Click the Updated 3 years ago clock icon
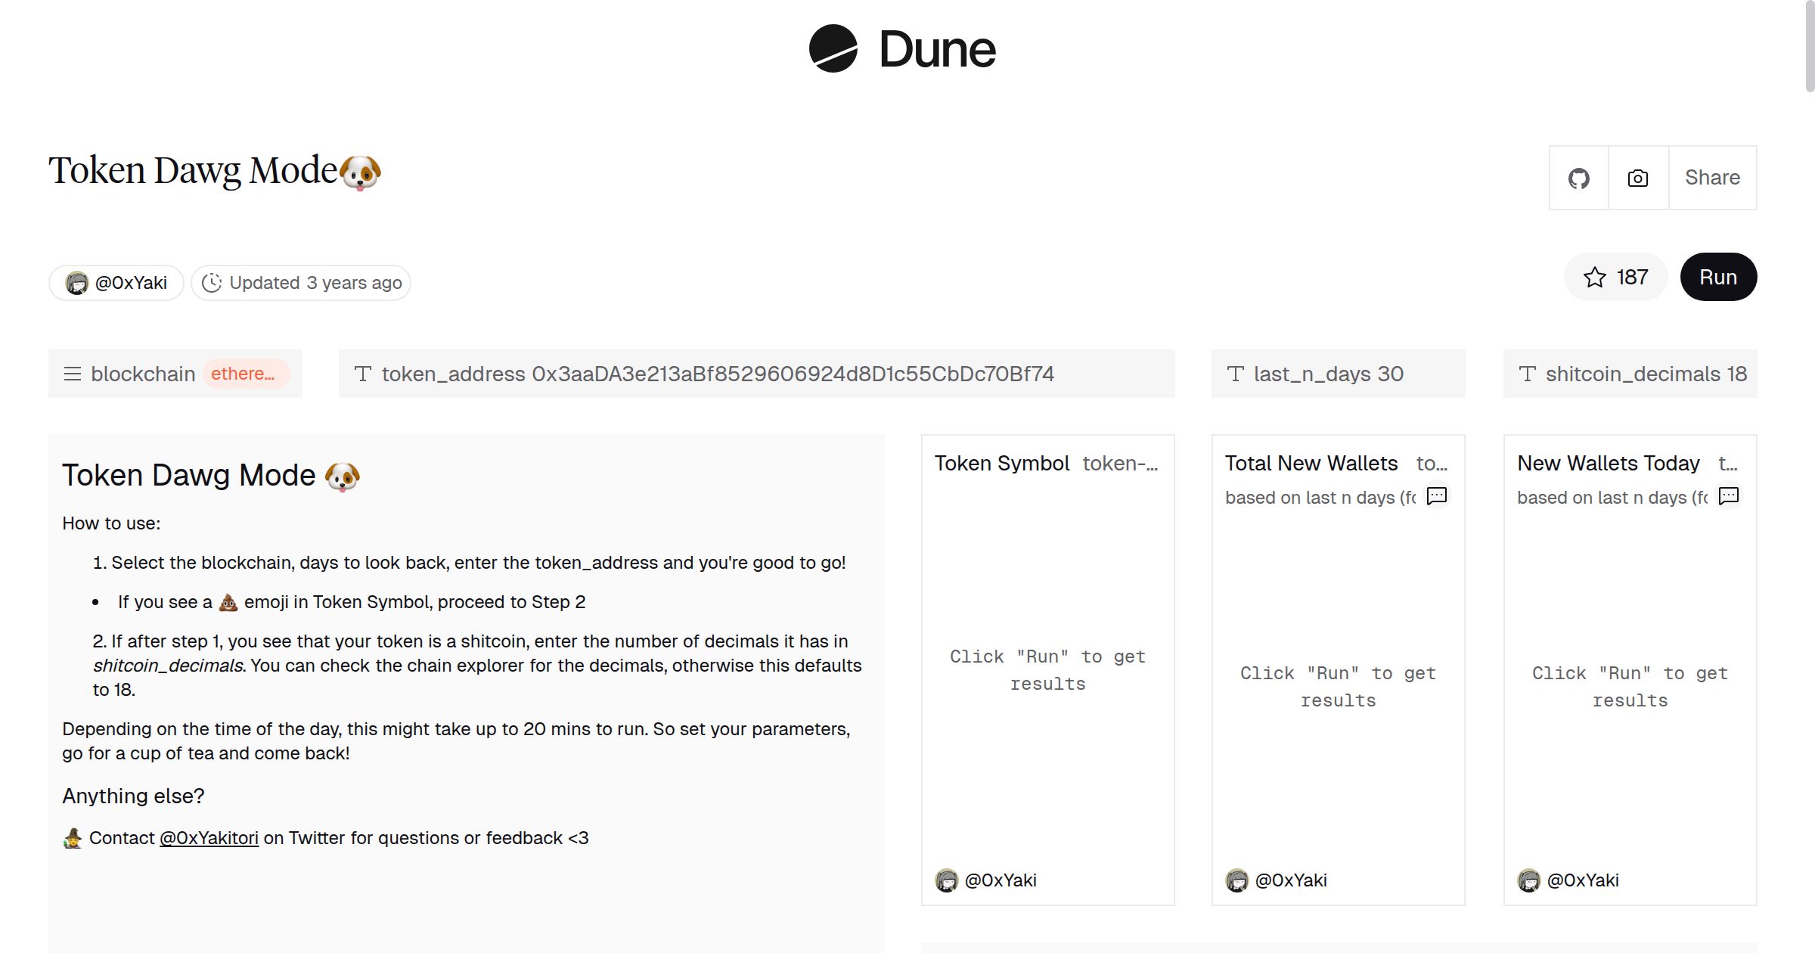 pyautogui.click(x=212, y=283)
